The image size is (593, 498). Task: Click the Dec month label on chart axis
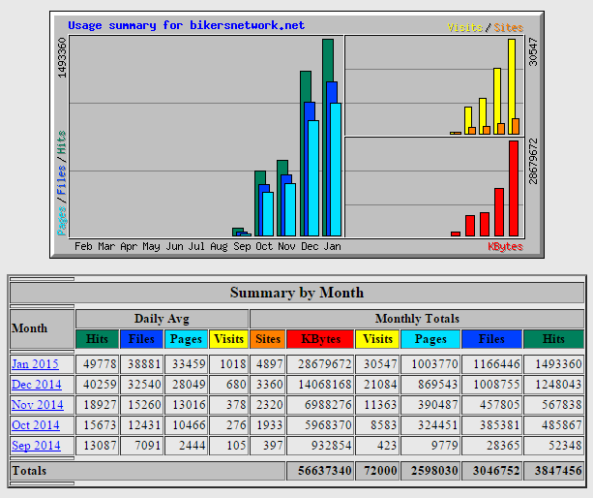point(310,246)
